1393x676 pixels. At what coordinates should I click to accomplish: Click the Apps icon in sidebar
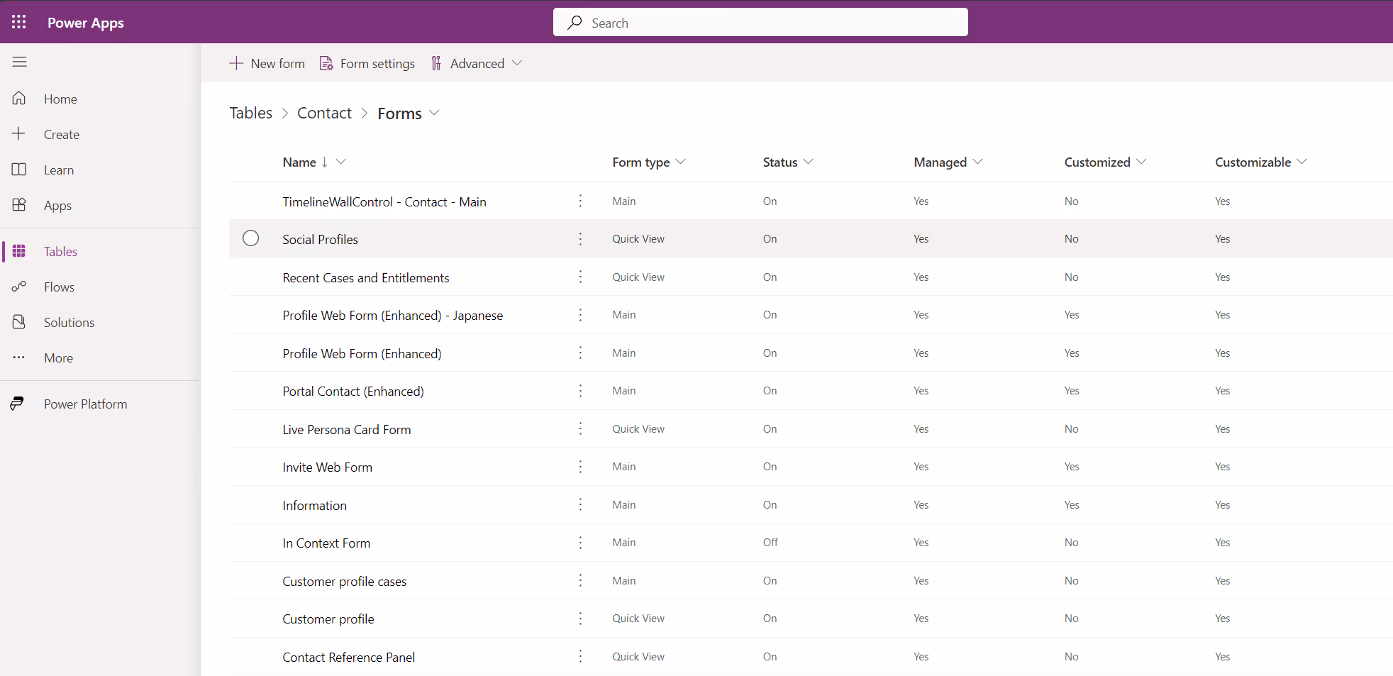tap(19, 205)
